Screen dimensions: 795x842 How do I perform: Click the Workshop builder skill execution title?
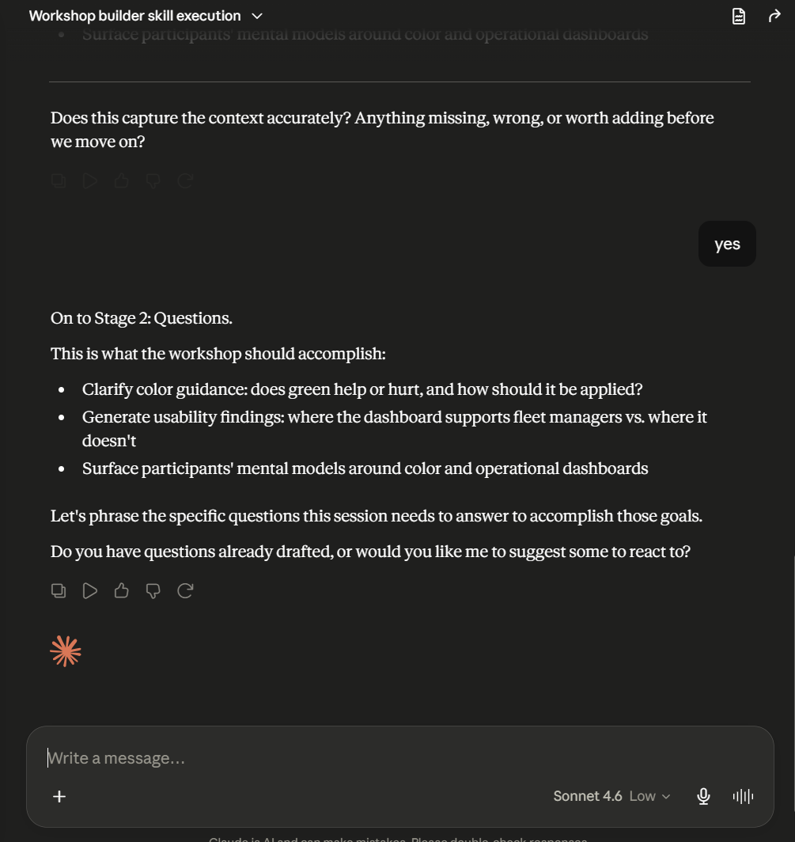[134, 16]
